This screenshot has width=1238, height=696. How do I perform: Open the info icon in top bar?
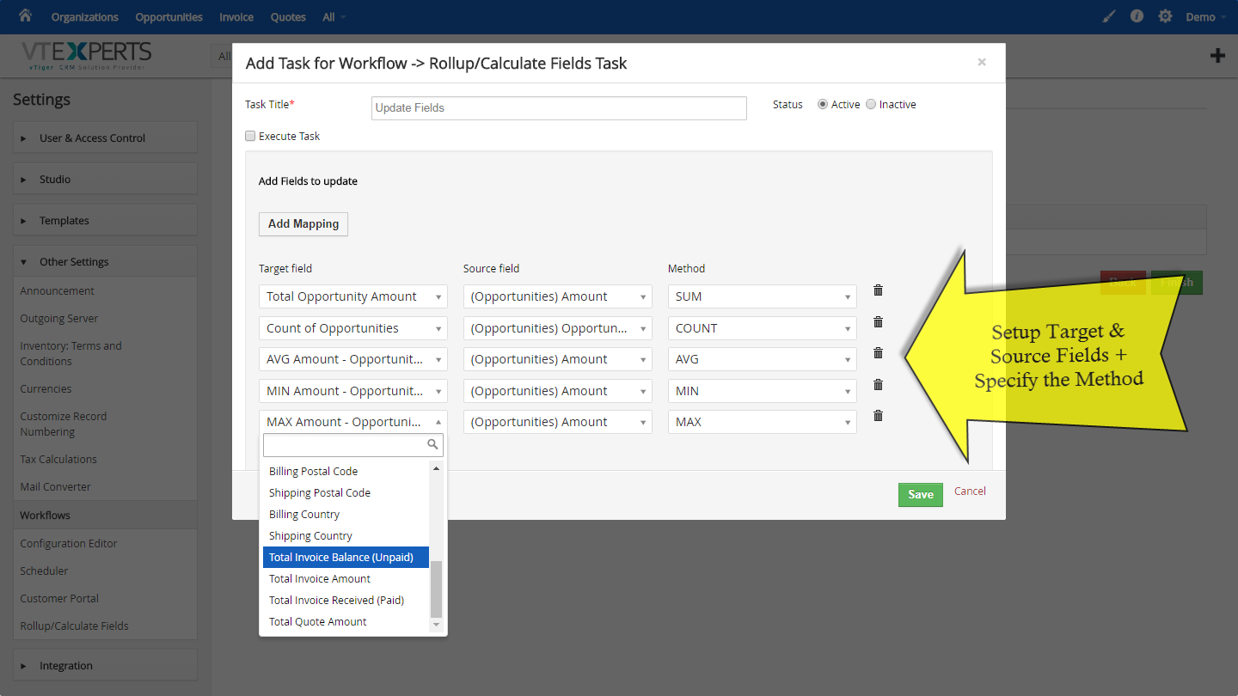(1137, 16)
